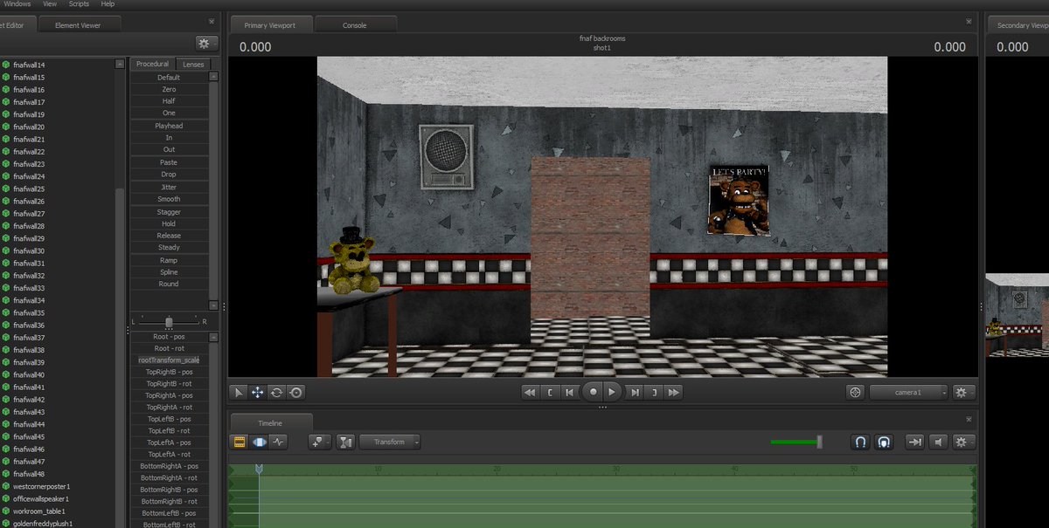Switch to the Clip Editor mode icon
The image size is (1049, 528).
click(x=240, y=442)
